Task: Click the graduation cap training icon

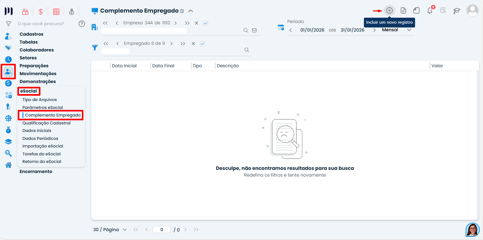Action: click(456, 11)
